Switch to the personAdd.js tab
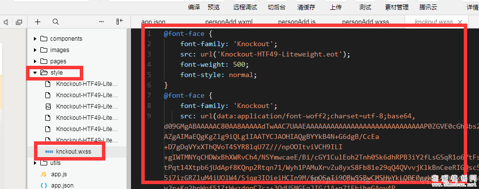Viewport: 479px width, 189px height. pos(297,22)
